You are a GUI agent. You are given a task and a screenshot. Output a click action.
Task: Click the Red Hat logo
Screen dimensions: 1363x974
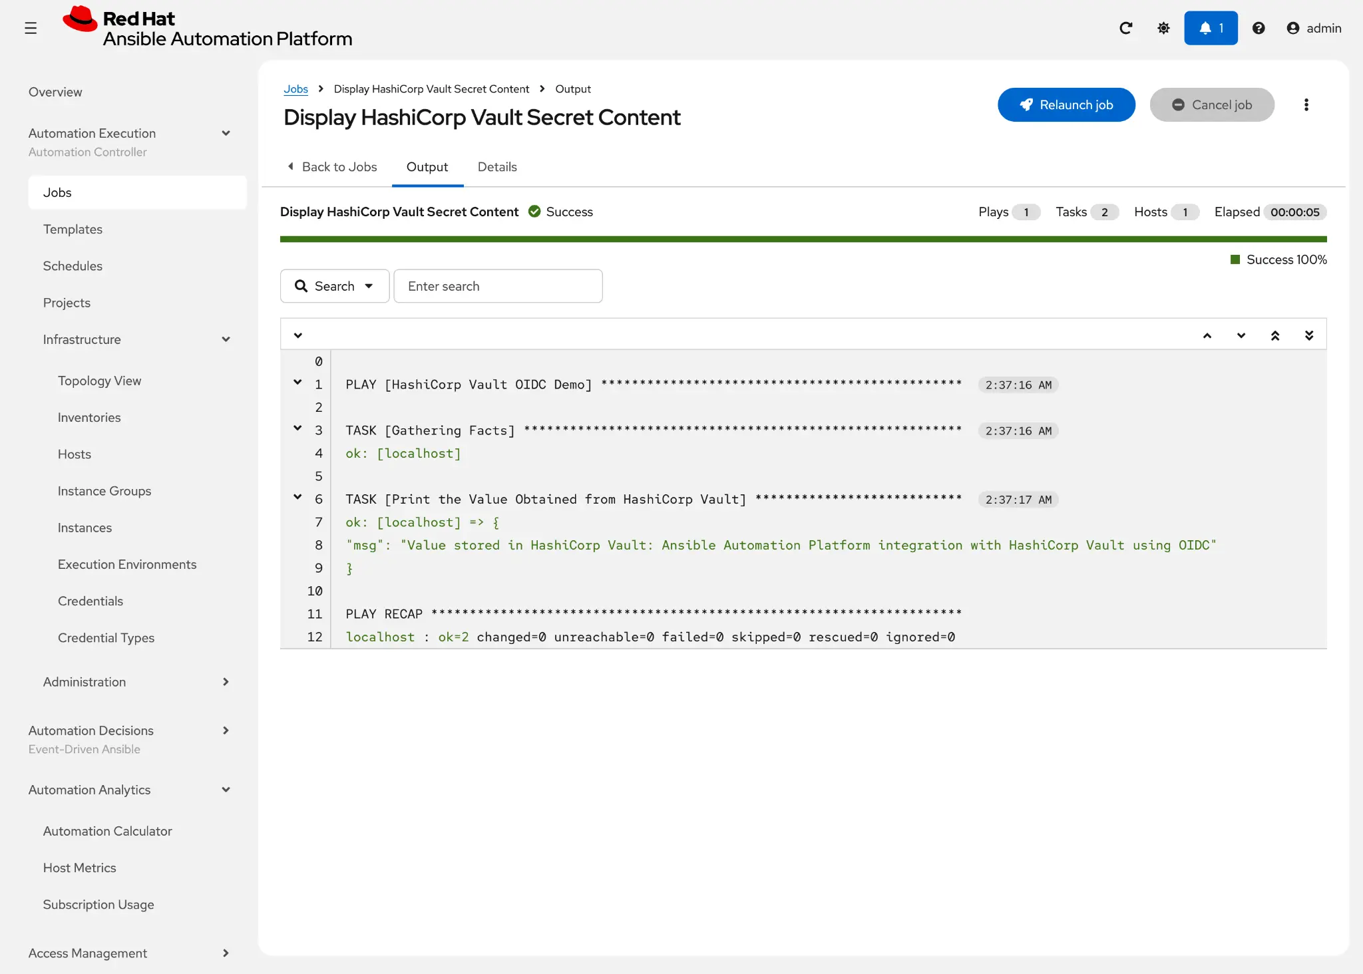pyautogui.click(x=207, y=28)
